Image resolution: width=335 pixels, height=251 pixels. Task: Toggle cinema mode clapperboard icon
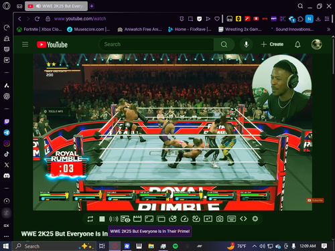click(137, 219)
